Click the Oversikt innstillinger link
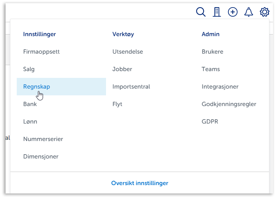 [x=139, y=183]
